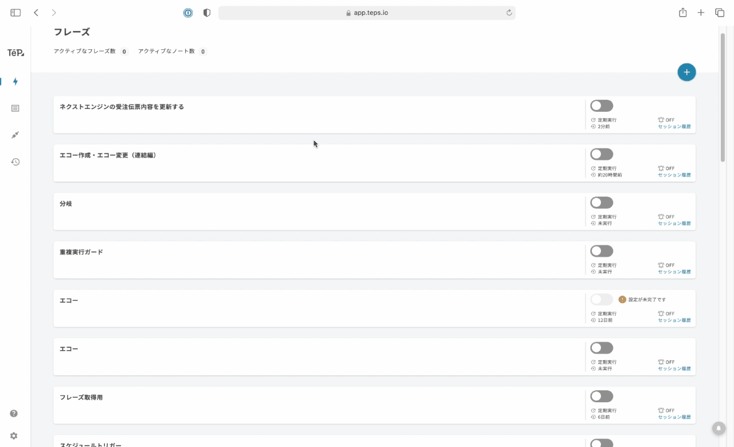The height and width of the screenshot is (447, 734).
Task: Toggle on the 分岐 phrase switch
Action: click(602, 203)
